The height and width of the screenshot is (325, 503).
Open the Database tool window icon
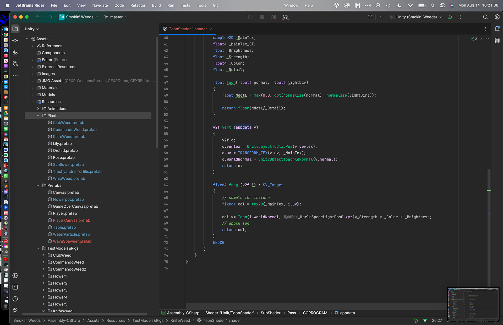[497, 40]
